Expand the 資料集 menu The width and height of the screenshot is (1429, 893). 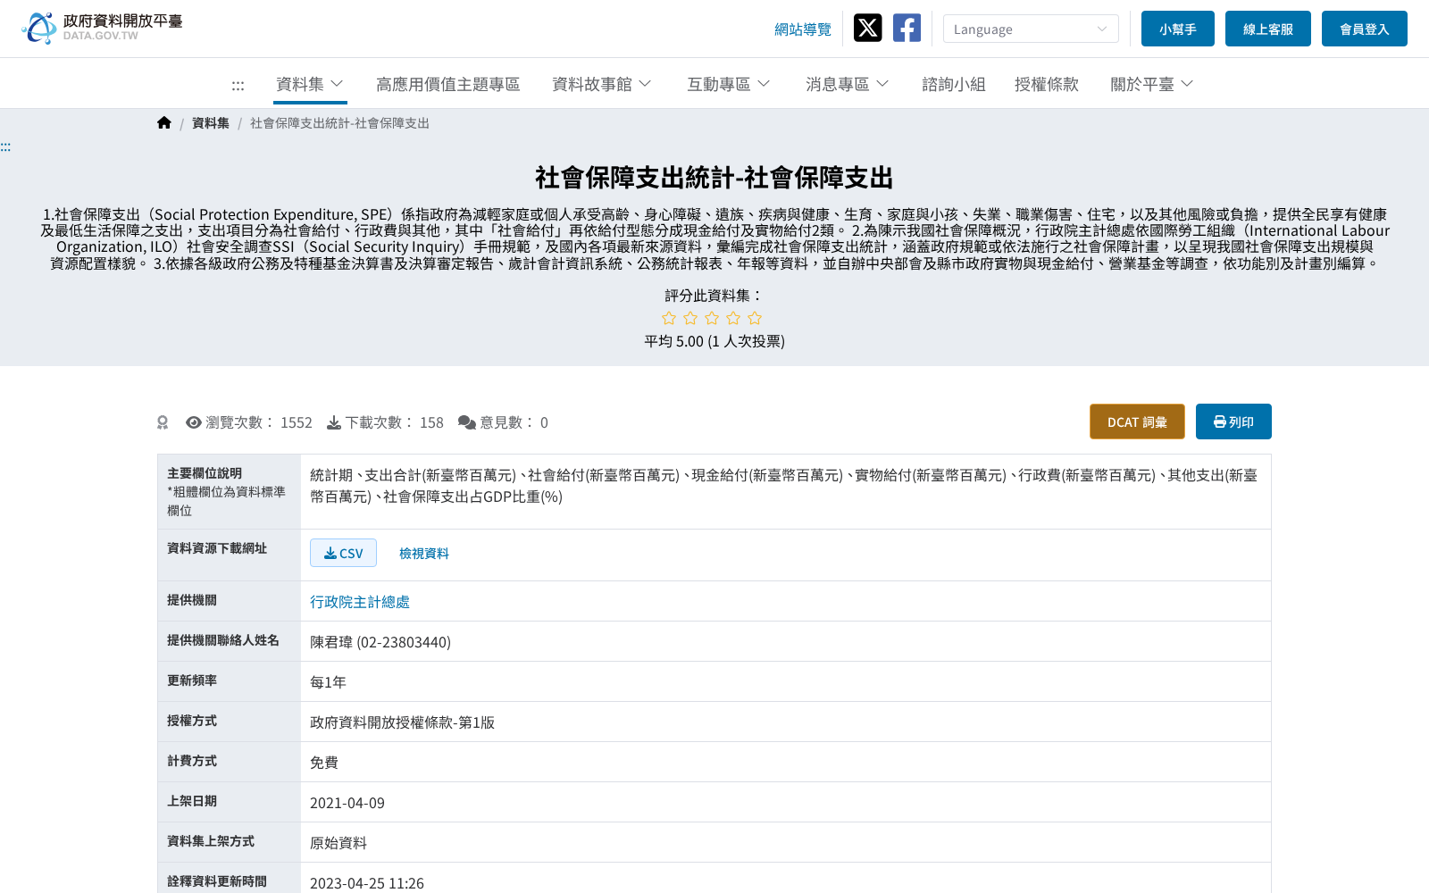(x=310, y=84)
